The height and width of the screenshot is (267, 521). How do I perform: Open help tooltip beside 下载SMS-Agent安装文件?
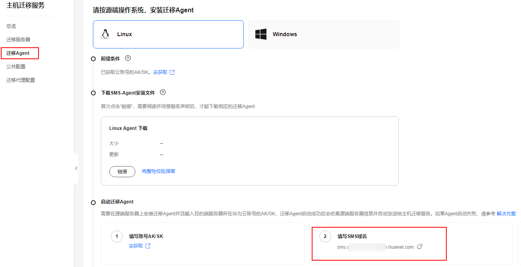coord(163,92)
